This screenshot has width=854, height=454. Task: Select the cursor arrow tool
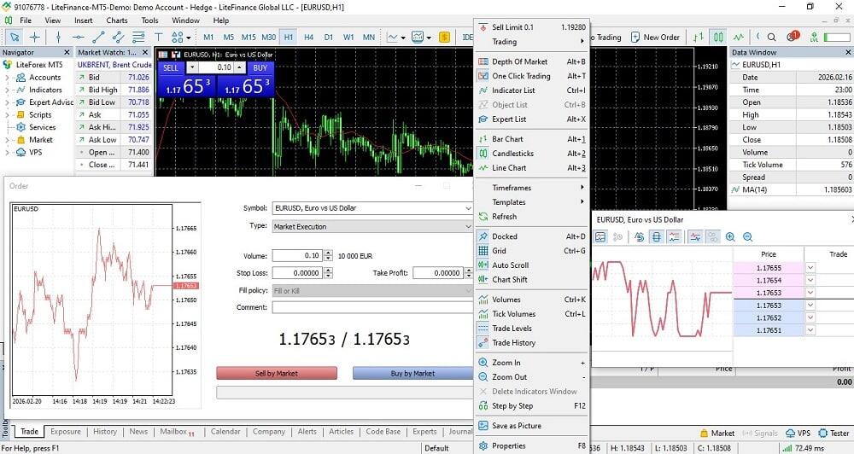[x=15, y=37]
